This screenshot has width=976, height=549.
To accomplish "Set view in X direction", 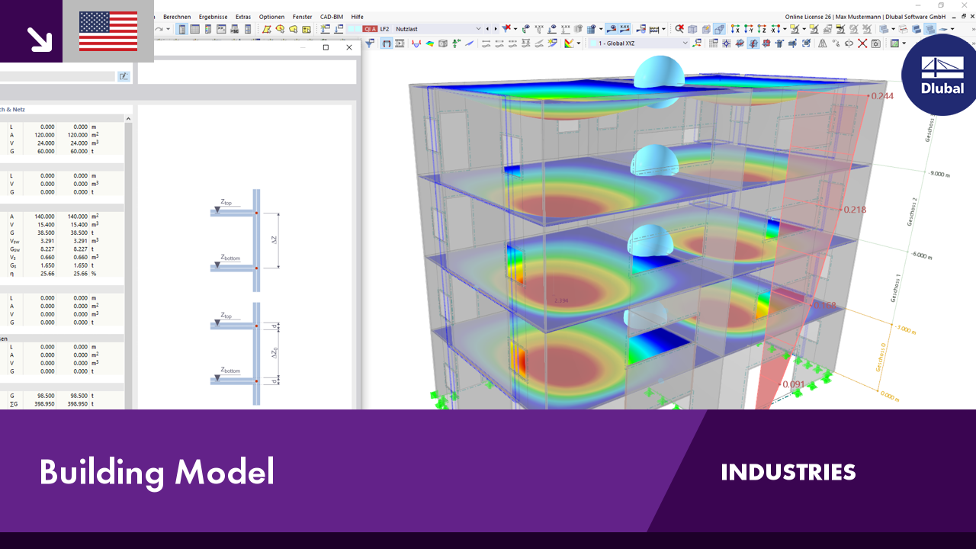I will tap(736, 29).
